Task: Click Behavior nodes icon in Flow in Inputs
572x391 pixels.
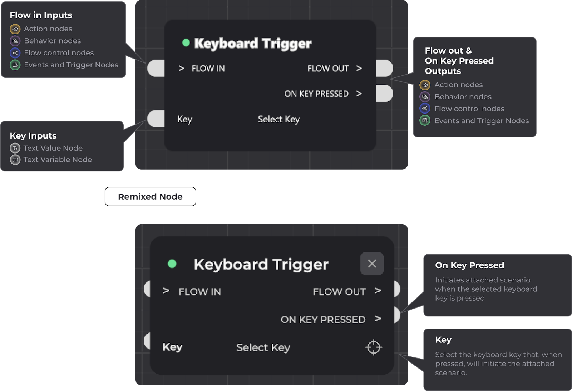Action: (15, 41)
